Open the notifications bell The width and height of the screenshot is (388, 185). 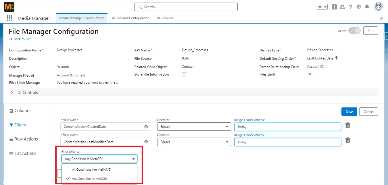click(x=367, y=7)
